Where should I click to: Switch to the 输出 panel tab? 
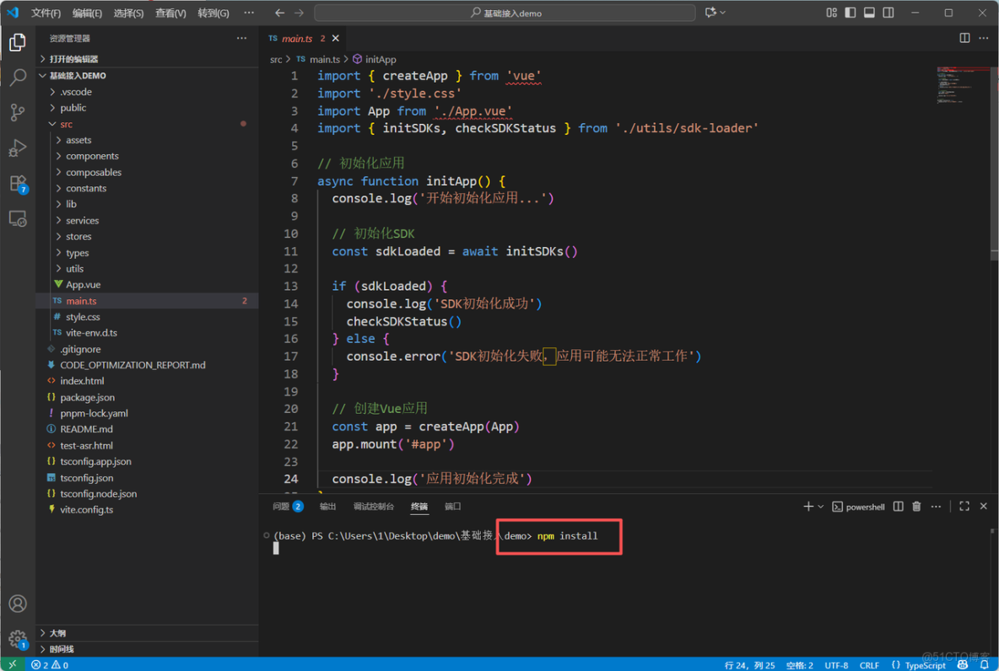click(x=327, y=507)
